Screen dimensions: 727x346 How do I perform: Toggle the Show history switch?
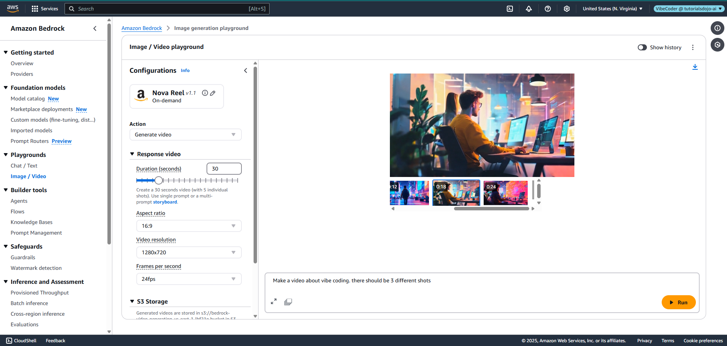coord(642,47)
